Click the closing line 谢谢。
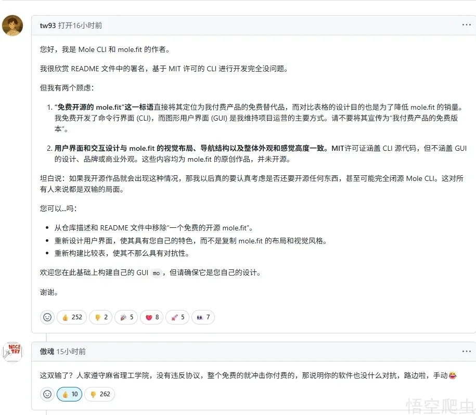 (49, 292)
